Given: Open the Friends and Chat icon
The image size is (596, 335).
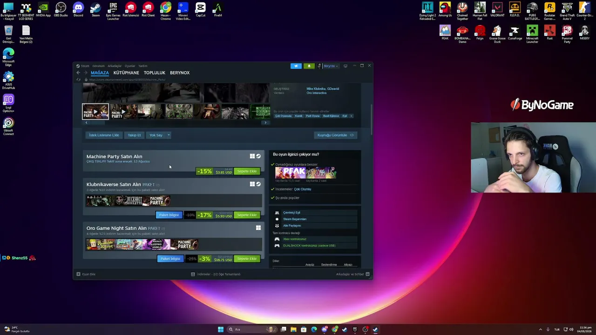Looking at the screenshot, I should [x=367, y=274].
